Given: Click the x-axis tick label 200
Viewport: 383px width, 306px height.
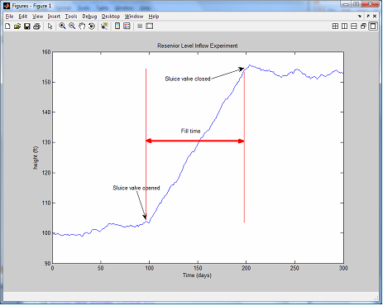Looking at the screenshot, I should tap(247, 268).
